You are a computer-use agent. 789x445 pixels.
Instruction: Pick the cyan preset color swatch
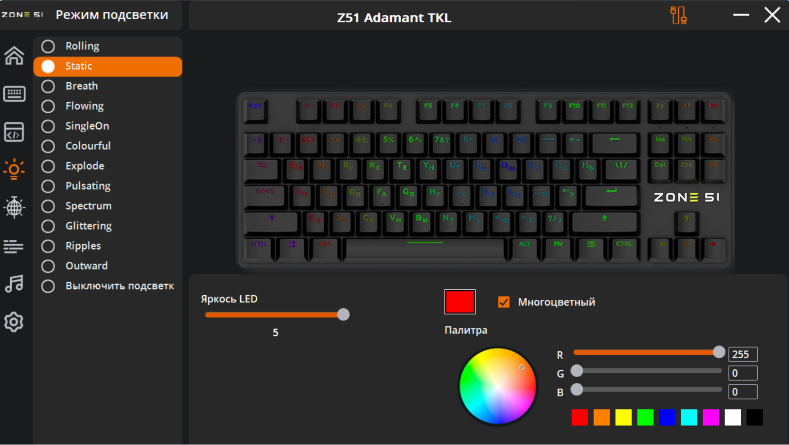[x=689, y=418]
